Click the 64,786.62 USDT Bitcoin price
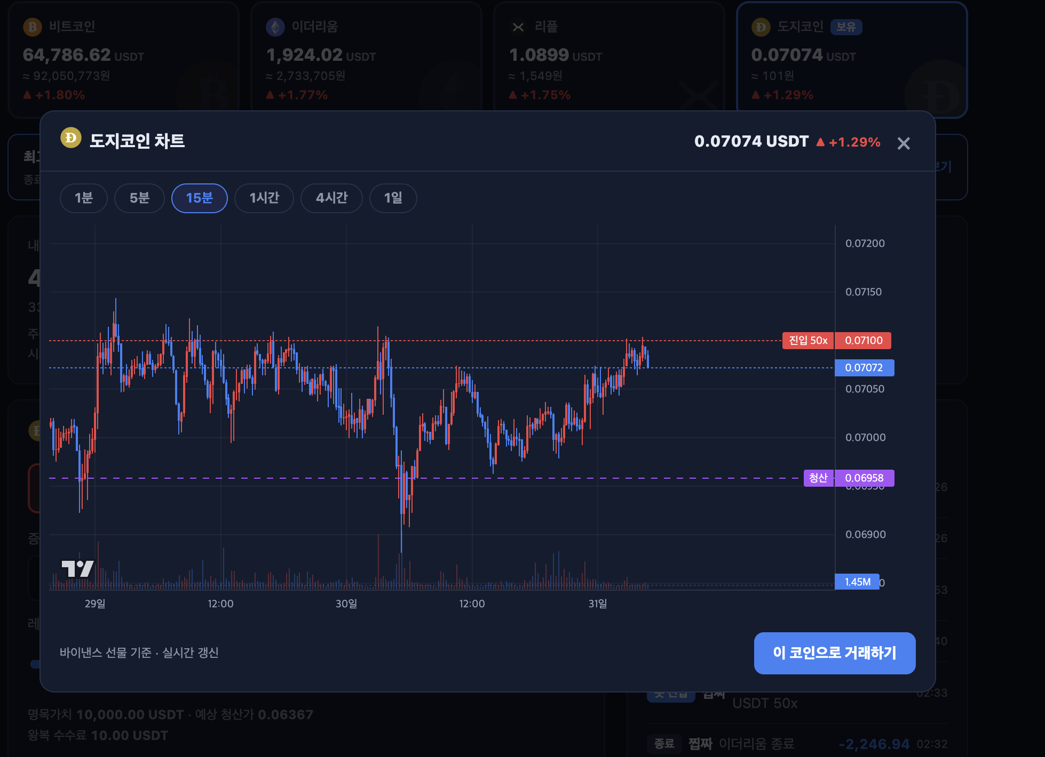Viewport: 1045px width, 757px height. click(x=83, y=55)
